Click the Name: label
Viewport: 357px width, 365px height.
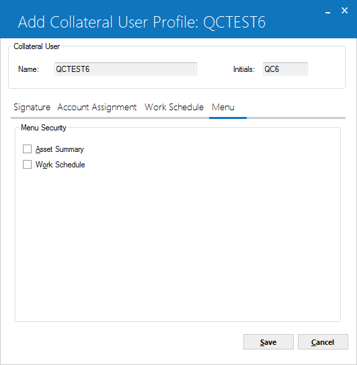(x=28, y=69)
